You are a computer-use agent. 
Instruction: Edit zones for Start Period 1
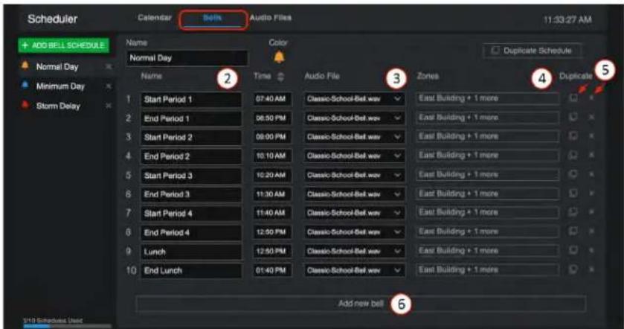click(x=487, y=98)
